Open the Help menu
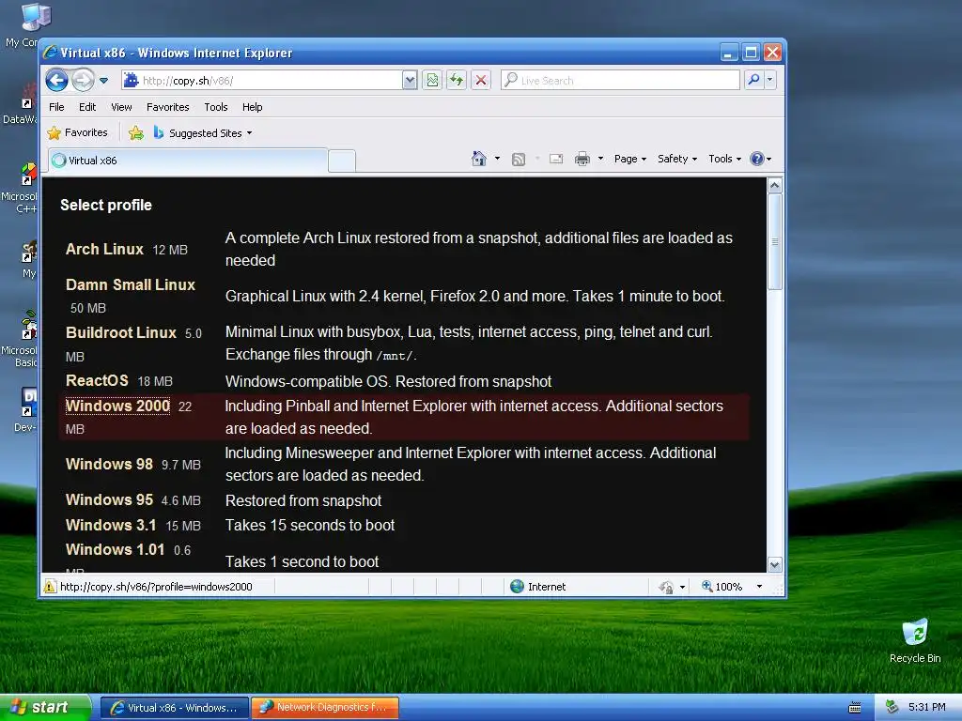 coord(252,107)
